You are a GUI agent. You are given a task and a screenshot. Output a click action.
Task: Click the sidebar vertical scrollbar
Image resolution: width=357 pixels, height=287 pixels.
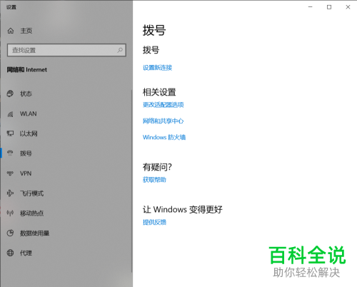(x=131, y=181)
